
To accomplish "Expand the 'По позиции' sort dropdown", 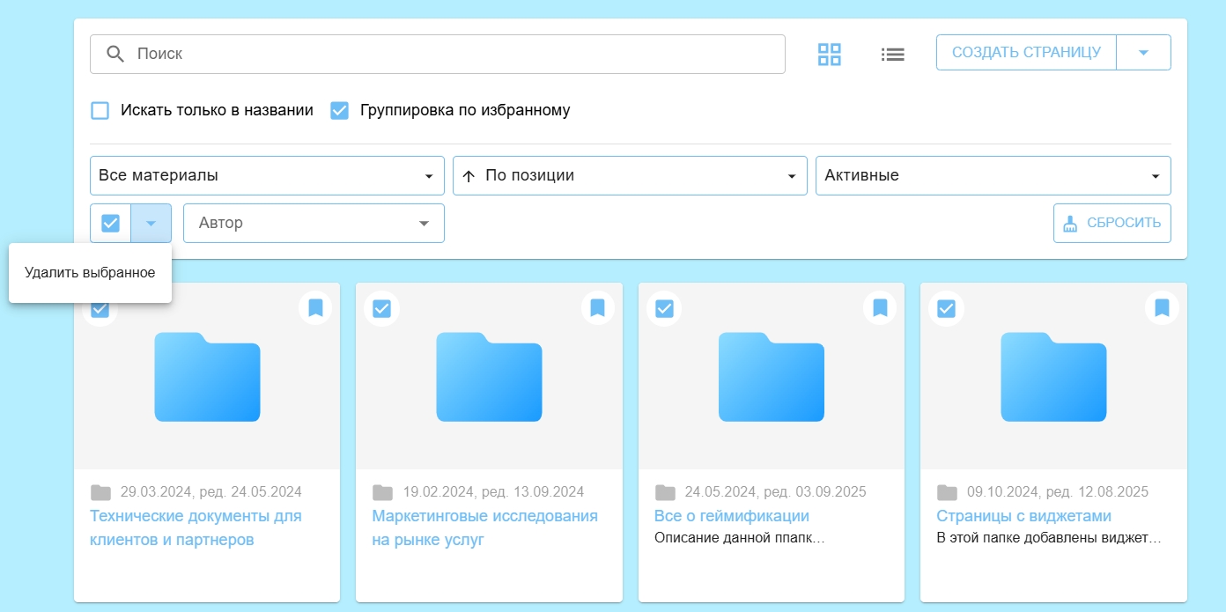I will pyautogui.click(x=629, y=175).
